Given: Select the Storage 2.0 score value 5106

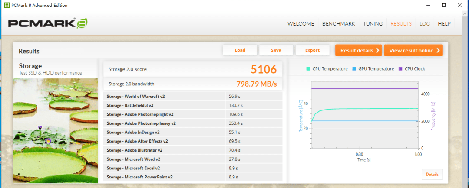Looking at the screenshot, I should click(x=264, y=70).
